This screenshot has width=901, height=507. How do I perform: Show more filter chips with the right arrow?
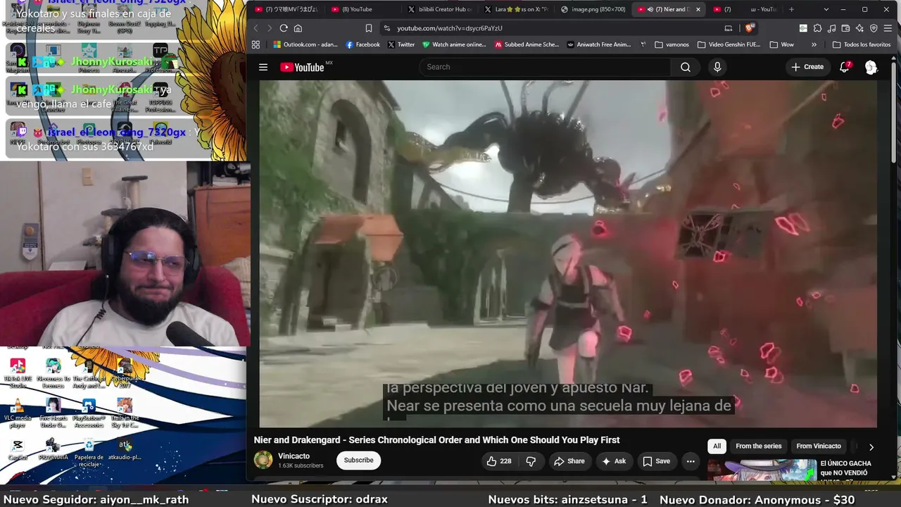click(x=871, y=446)
